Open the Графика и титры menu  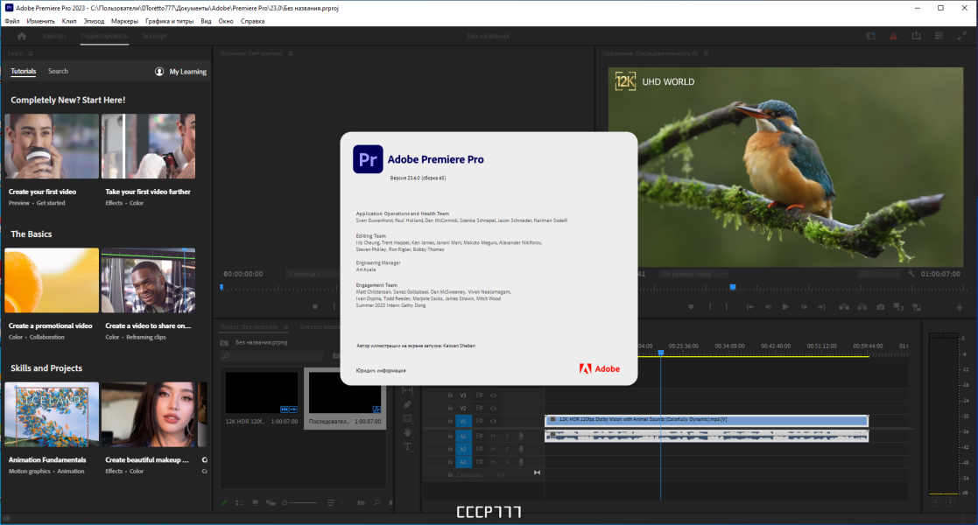pyautogui.click(x=170, y=21)
